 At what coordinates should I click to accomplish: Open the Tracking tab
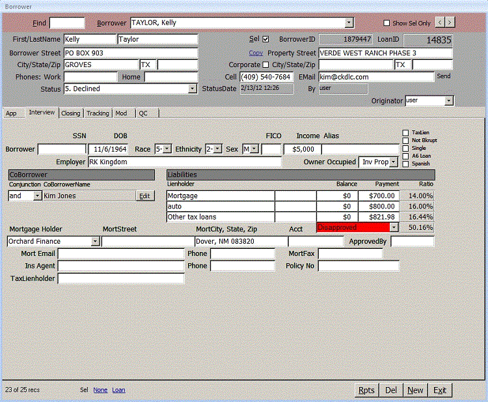[98, 113]
